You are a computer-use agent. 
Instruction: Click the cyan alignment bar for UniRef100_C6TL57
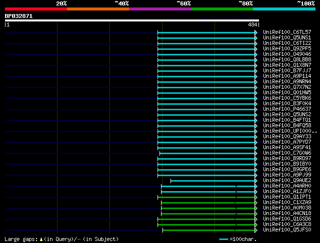pyautogui.click(x=206, y=32)
